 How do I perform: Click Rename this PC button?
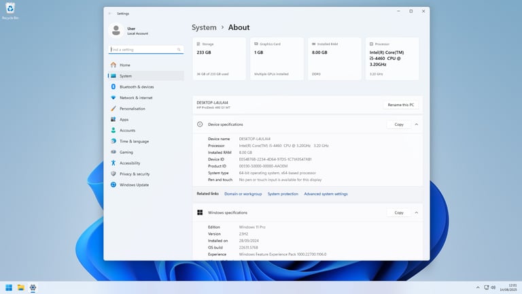[x=401, y=105]
